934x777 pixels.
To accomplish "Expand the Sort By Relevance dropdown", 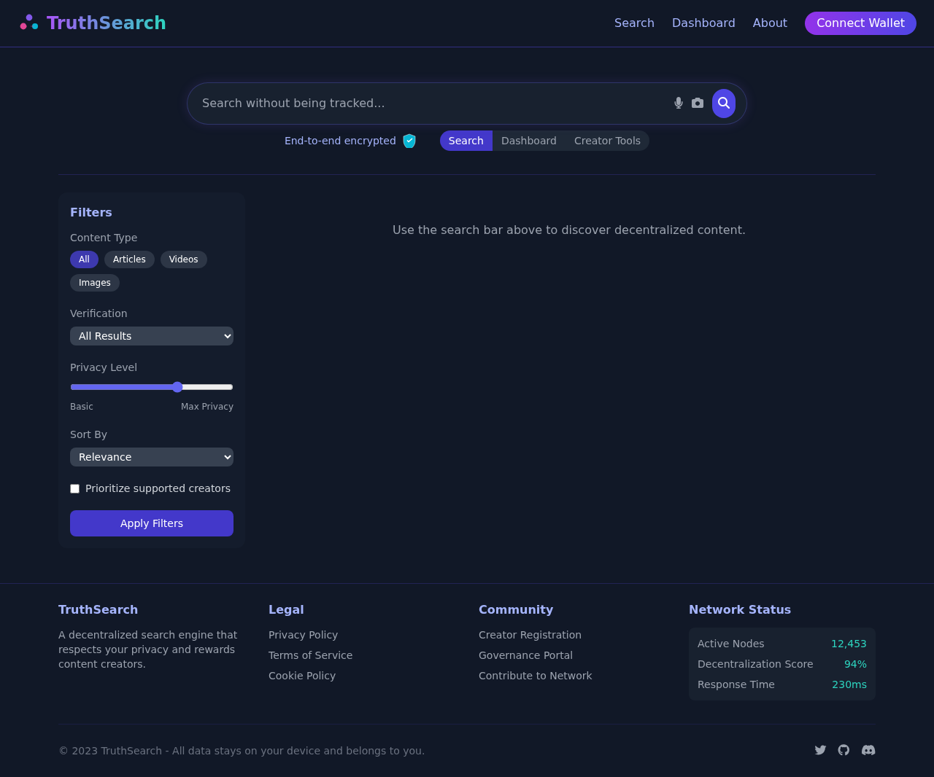I will click(152, 457).
